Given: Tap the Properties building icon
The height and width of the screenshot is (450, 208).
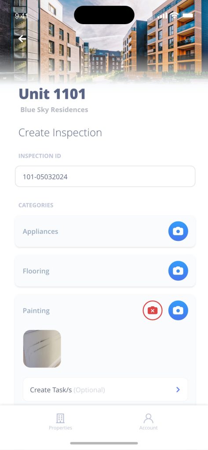Looking at the screenshot, I should point(60,418).
